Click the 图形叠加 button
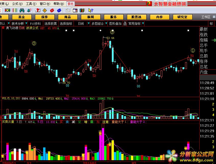Image resolution: width=216 pixels, height=164 pixels. pos(115,24)
